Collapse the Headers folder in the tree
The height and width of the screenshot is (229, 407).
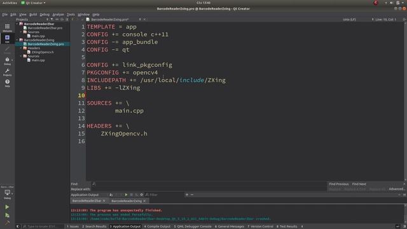pos(21,48)
